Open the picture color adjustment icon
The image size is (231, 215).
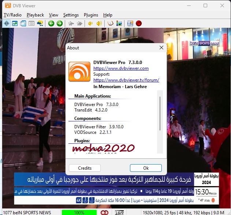point(119,23)
